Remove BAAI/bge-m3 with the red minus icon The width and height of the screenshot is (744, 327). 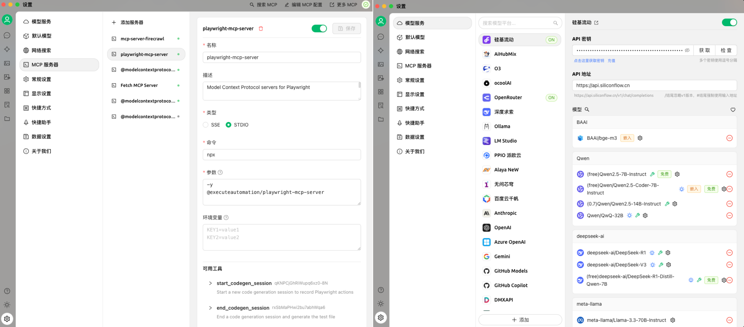729,138
